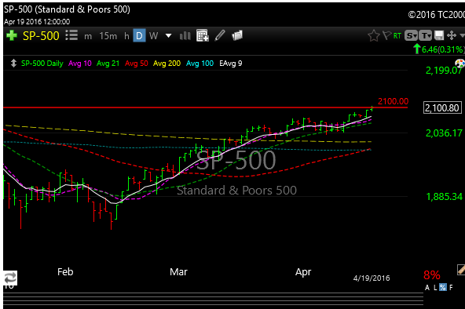The width and height of the screenshot is (465, 309).
Task: Save chart with floppy disk icon
Action: click(x=439, y=36)
